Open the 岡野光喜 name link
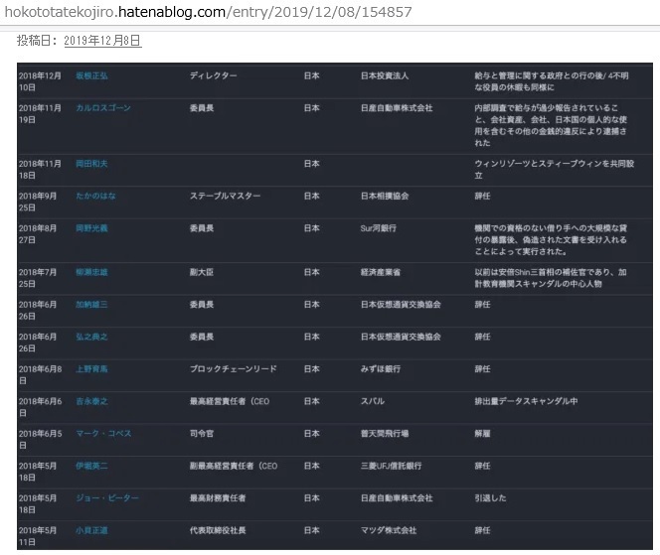 point(91,228)
